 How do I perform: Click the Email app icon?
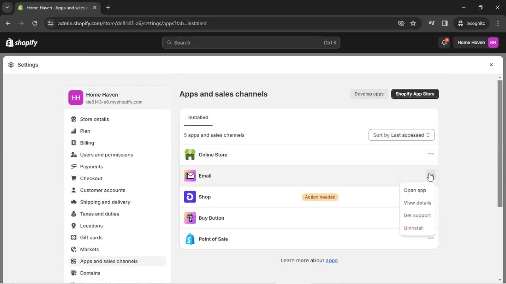click(x=190, y=176)
